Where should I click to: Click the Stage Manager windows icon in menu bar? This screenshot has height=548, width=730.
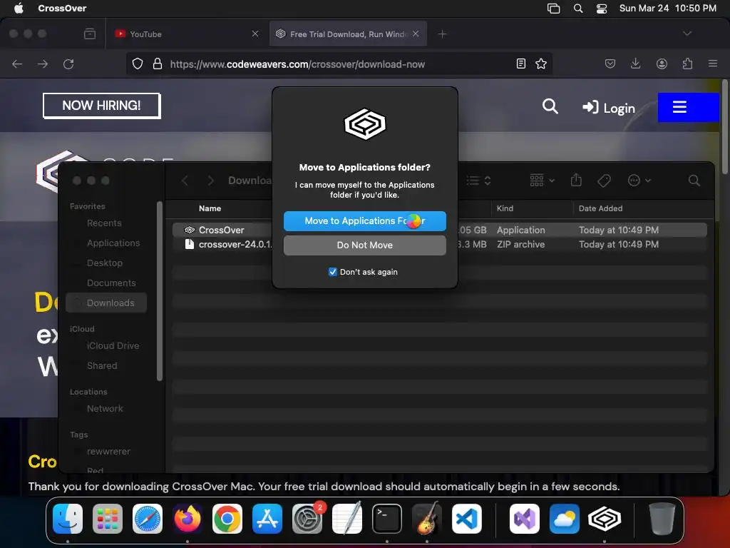[x=553, y=8]
